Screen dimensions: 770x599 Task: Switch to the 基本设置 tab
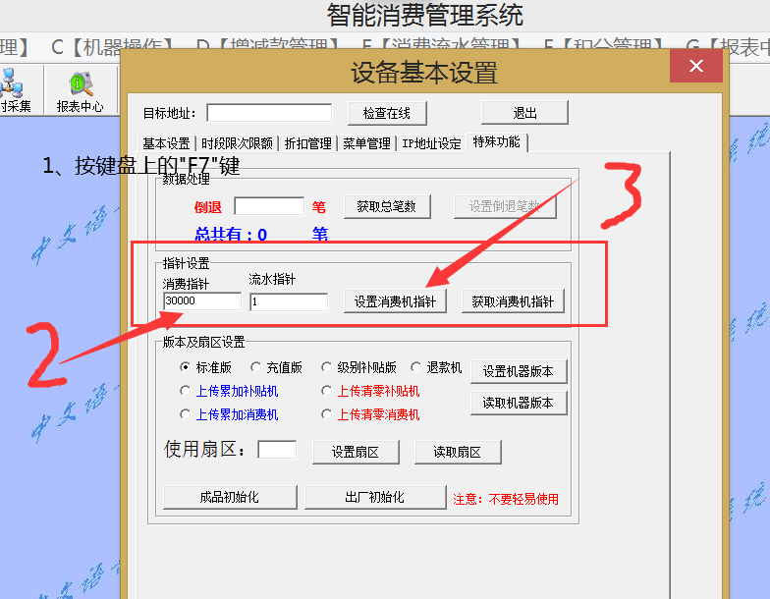[x=166, y=143]
